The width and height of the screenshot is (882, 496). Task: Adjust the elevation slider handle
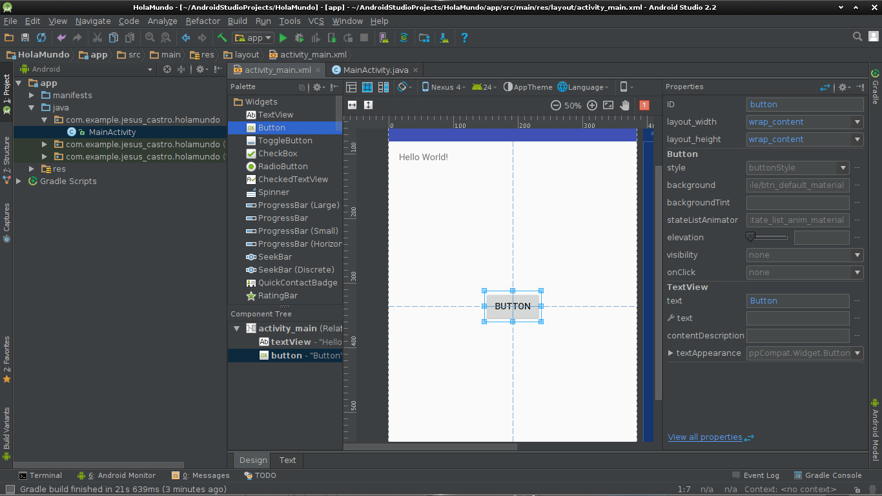(750, 237)
